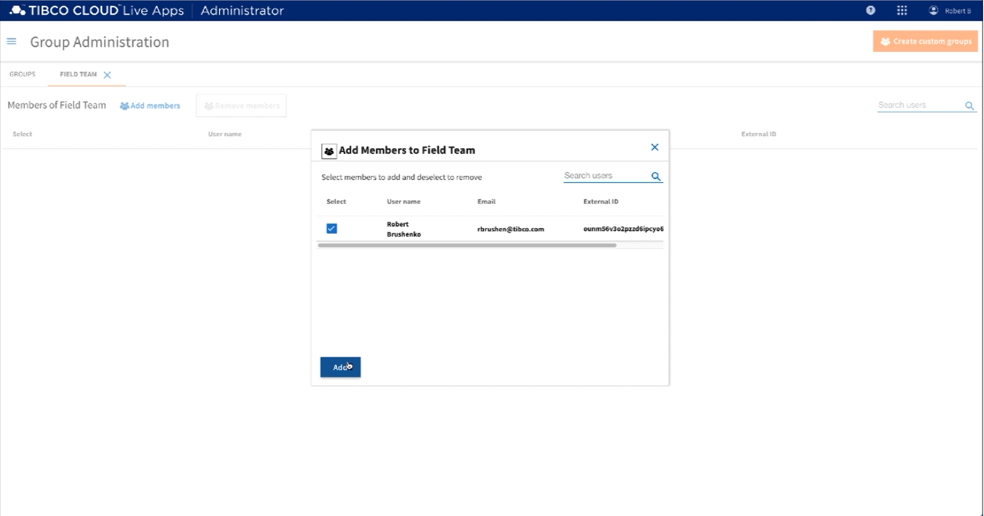984x516 pixels.
Task: Click the dialog External ID column header
Action: coord(600,201)
